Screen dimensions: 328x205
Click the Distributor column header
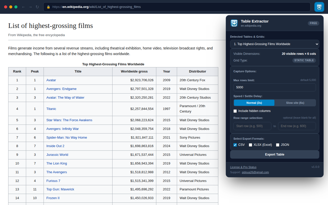click(x=198, y=71)
